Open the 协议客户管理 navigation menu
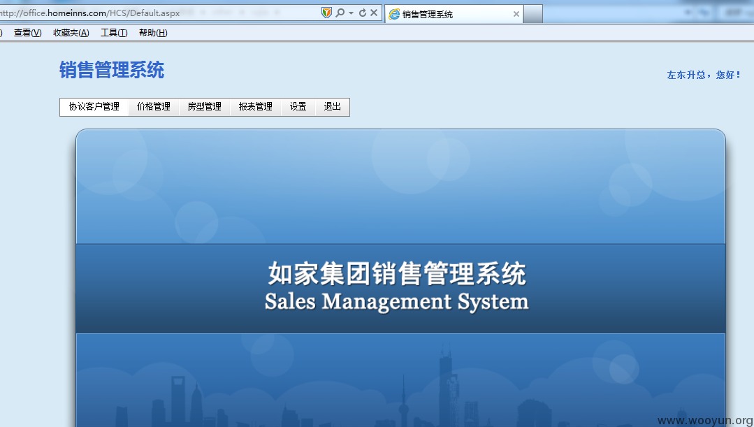The image size is (754, 427). [94, 107]
